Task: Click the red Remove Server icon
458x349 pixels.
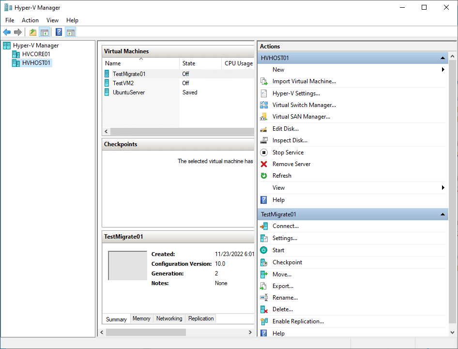Action: (x=264, y=164)
